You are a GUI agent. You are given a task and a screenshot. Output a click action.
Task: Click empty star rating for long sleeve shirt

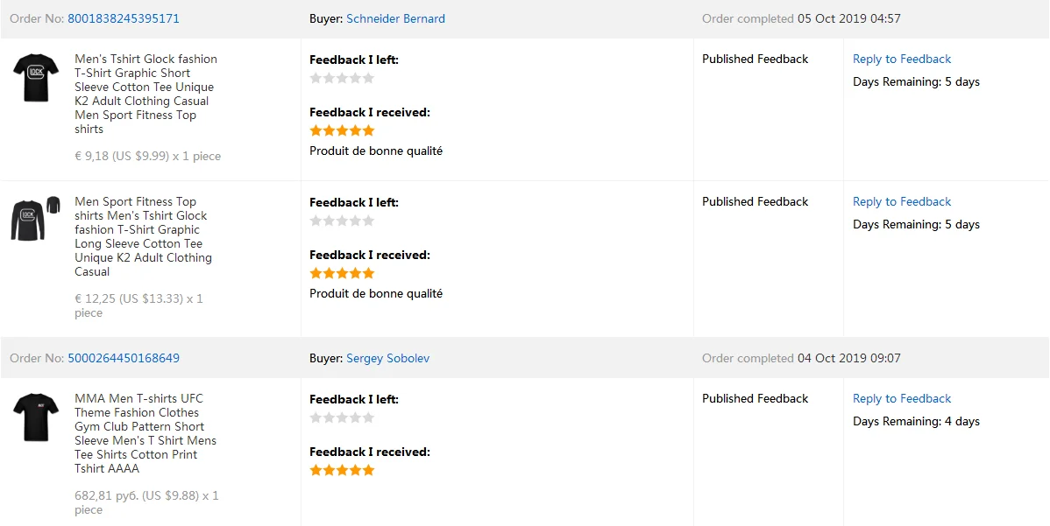(342, 221)
